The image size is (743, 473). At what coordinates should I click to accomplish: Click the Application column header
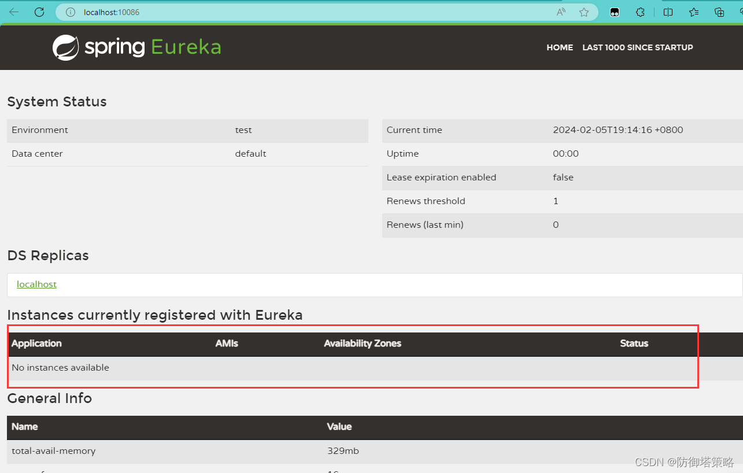click(36, 343)
